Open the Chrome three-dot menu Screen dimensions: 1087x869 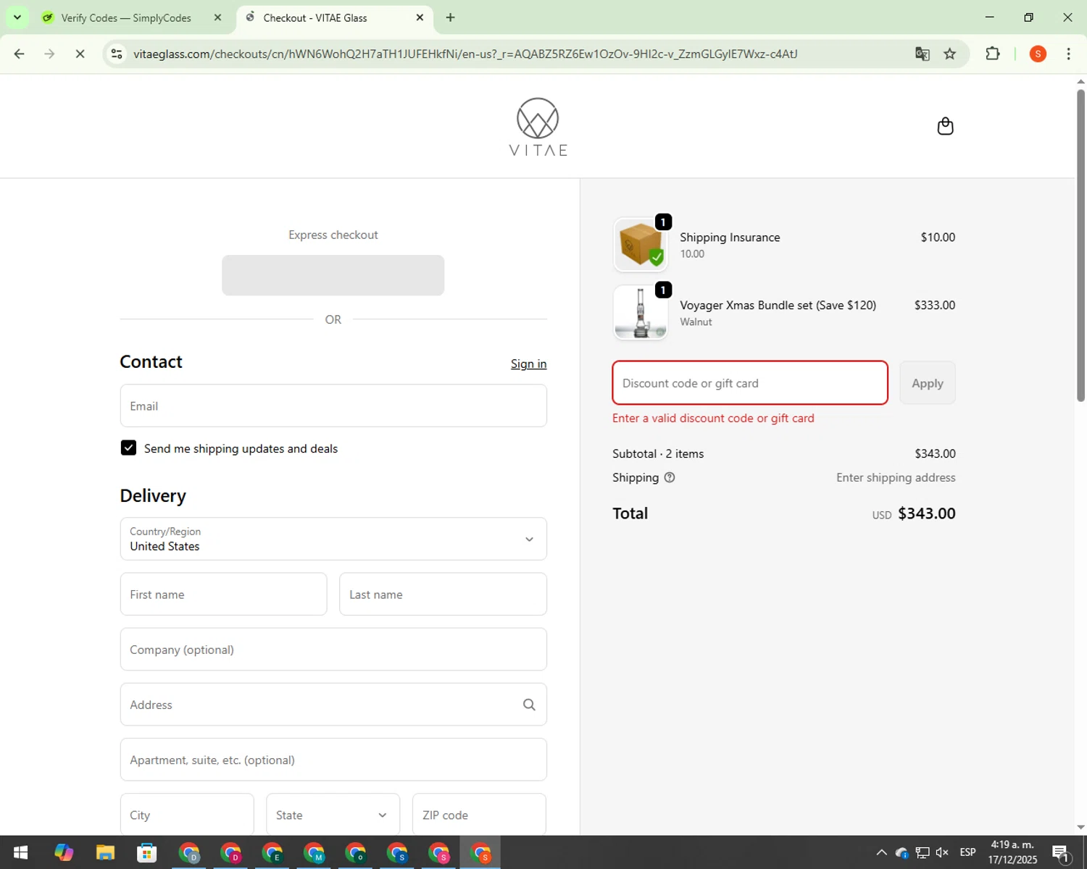(x=1068, y=54)
